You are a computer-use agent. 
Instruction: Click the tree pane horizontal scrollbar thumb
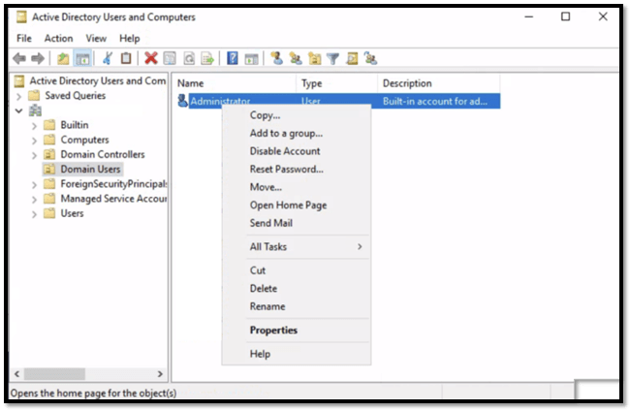point(54,374)
